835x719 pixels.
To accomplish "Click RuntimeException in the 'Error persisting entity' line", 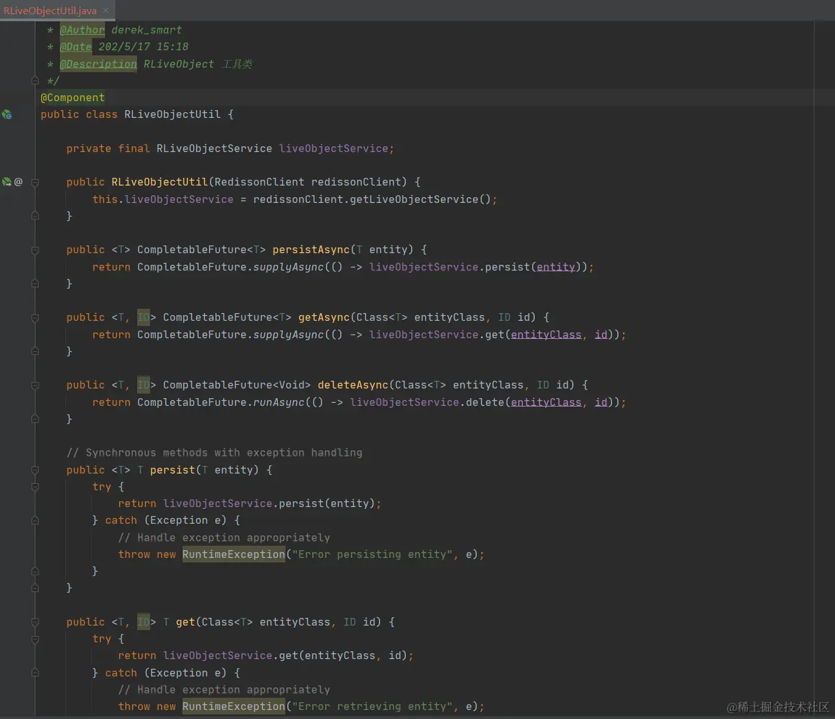I will point(233,554).
